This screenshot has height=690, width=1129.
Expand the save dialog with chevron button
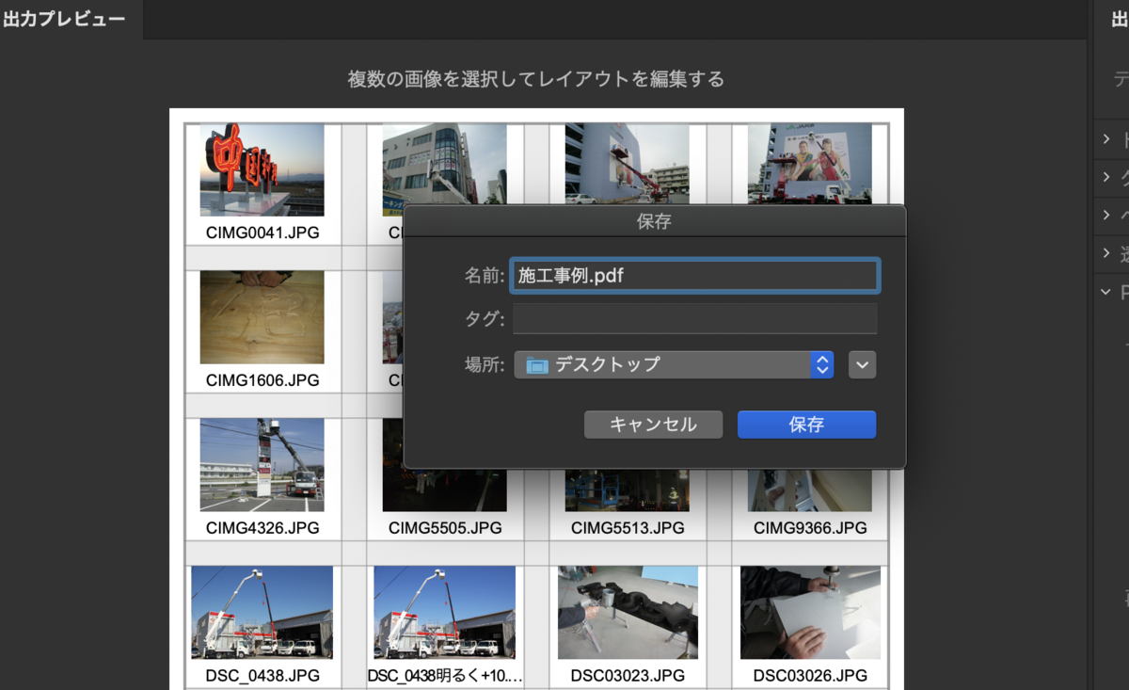pyautogui.click(x=862, y=364)
